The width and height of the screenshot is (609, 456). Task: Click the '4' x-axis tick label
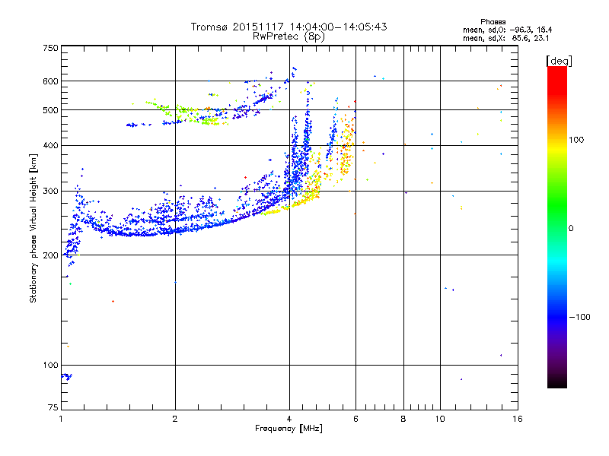pos(289,419)
